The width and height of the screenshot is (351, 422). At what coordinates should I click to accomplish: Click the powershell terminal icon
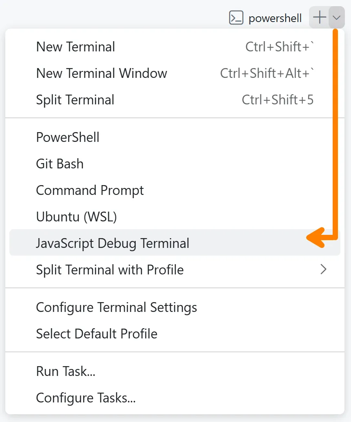236,18
